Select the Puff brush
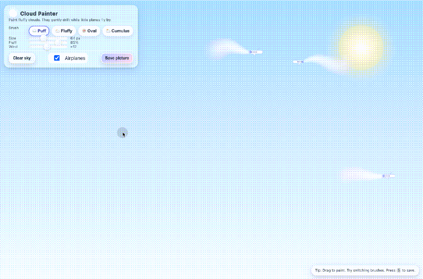This screenshot has height=279, width=423. [39, 31]
